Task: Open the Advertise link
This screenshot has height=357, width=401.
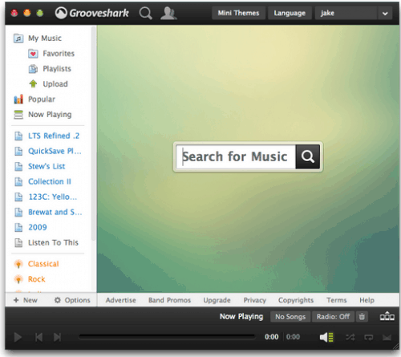Action: (120, 300)
